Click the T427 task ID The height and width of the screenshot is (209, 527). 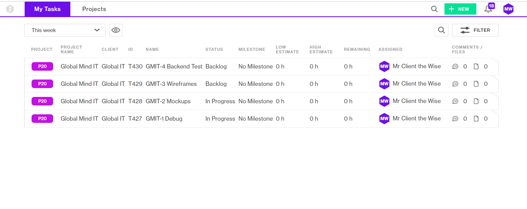(x=135, y=119)
